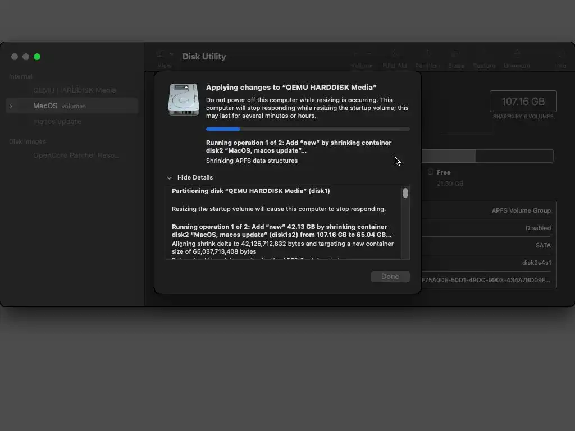
Task: Click the disk usage bar behind the dialog
Action: (487, 156)
